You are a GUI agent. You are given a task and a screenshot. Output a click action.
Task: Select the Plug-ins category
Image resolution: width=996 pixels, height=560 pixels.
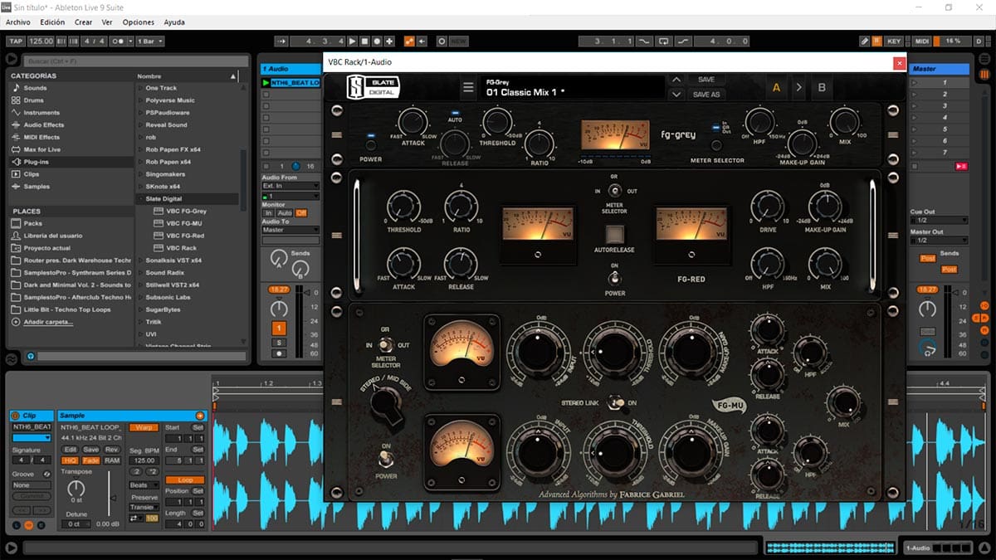point(36,162)
